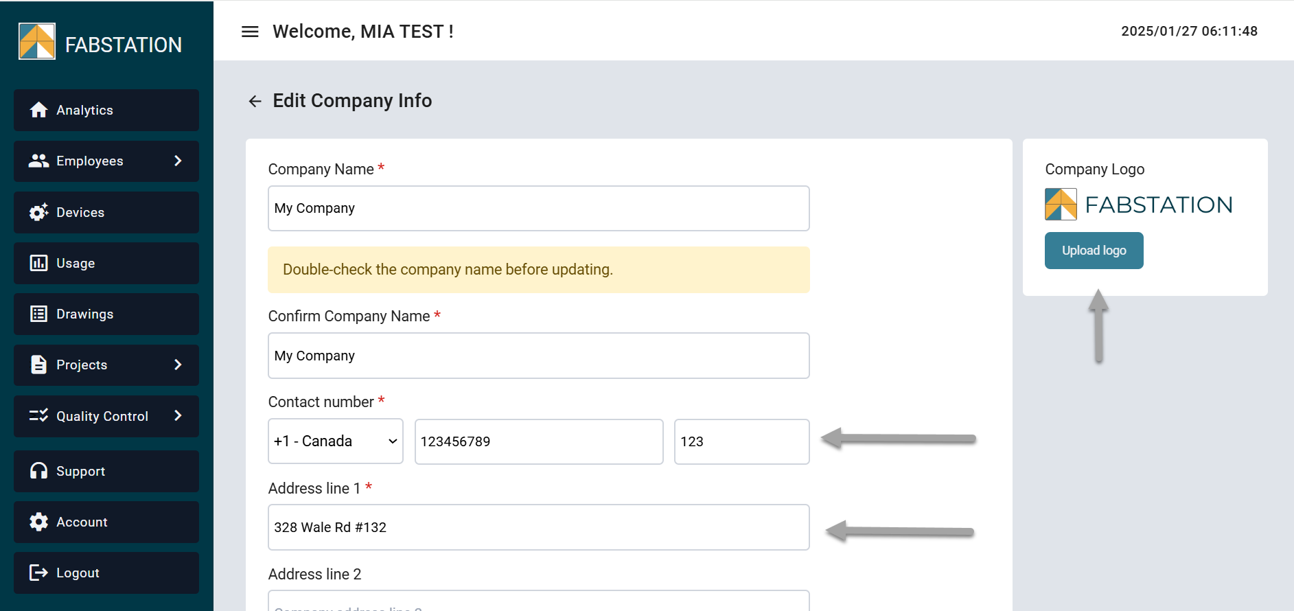Expand the Quality Control submenu chevron
The height and width of the screenshot is (611, 1294).
click(x=178, y=415)
